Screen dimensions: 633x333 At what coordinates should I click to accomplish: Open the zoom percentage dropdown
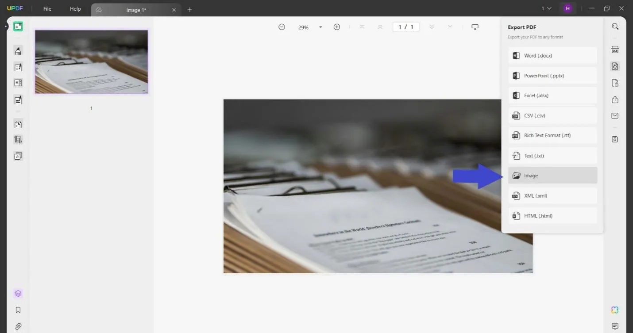(x=320, y=27)
